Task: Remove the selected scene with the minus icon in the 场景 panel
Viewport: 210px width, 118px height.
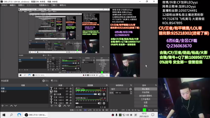Action: [7, 106]
